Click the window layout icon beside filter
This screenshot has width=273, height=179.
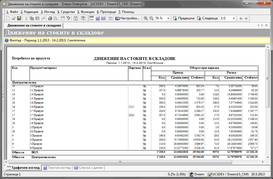click(x=63, y=18)
